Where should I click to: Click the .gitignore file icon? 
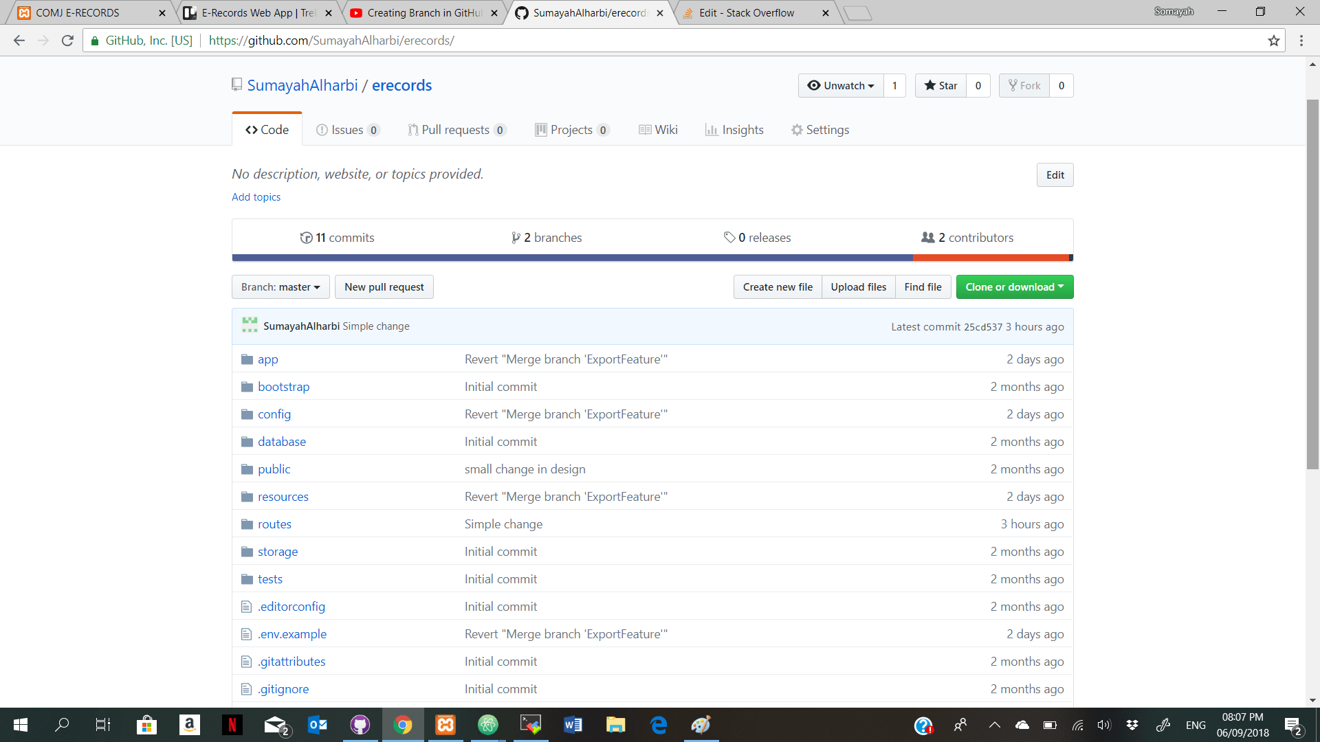247,689
